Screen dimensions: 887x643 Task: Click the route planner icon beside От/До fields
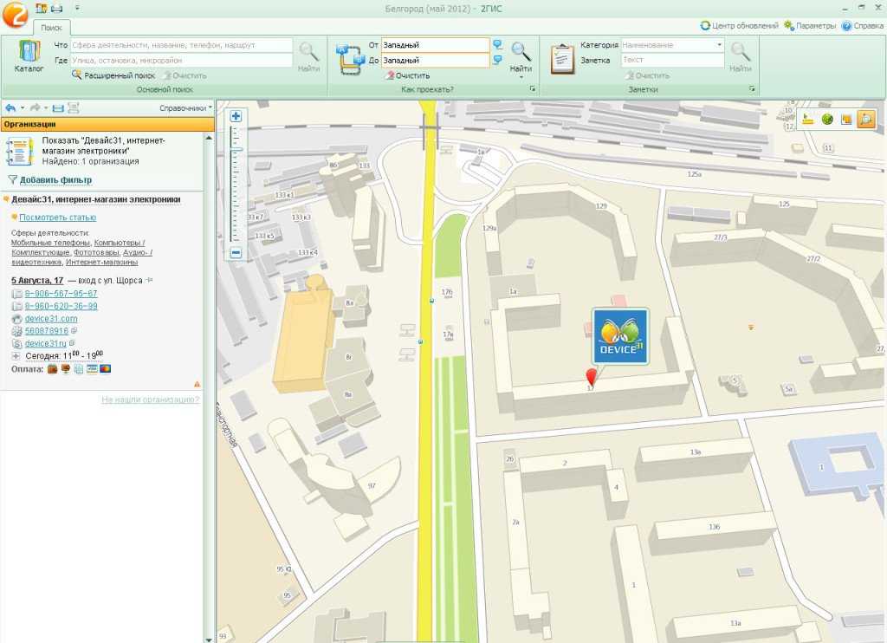(x=351, y=58)
